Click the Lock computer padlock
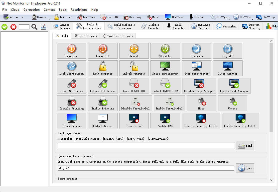 [x=103, y=68]
